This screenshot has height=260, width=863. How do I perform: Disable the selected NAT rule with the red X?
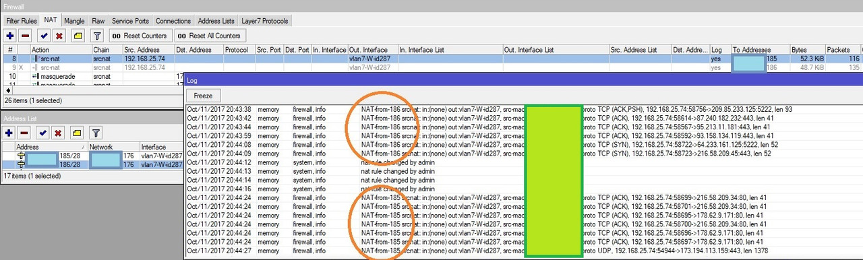[x=59, y=36]
